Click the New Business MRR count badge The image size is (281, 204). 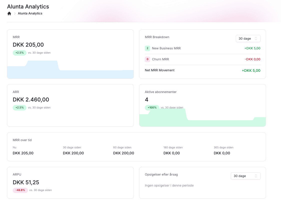click(147, 48)
